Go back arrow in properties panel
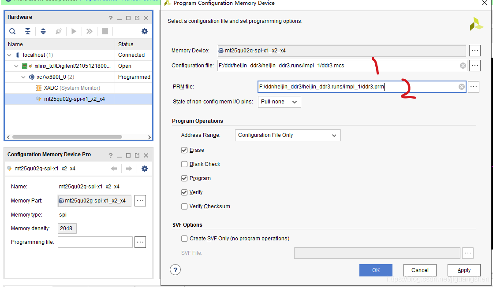The width and height of the screenshot is (493, 287). pyautogui.click(x=114, y=169)
